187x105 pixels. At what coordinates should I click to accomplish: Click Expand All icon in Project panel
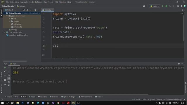coord(27,10)
